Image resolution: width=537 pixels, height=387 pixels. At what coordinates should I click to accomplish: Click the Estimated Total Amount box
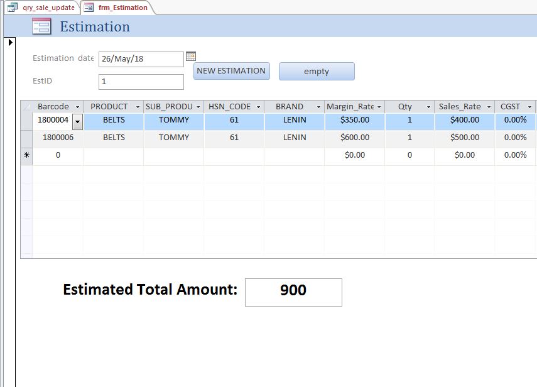point(293,292)
